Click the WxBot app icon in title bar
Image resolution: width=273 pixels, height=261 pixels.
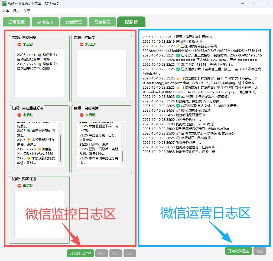(x=5, y=4)
